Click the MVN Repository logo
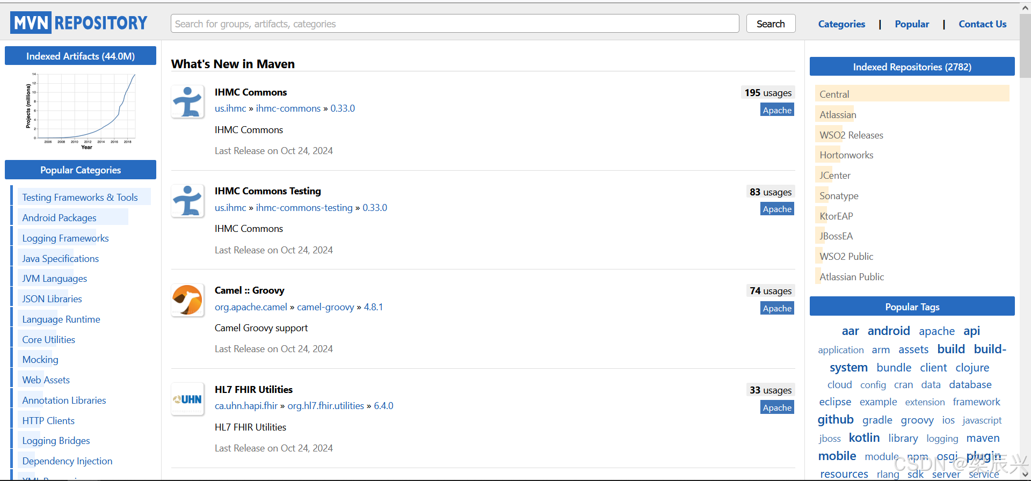 (x=79, y=23)
